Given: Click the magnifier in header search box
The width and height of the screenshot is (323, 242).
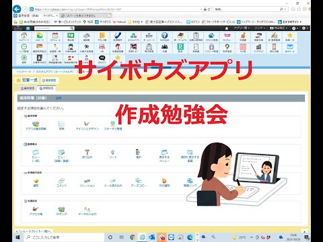Looking at the screenshot, I should [72, 28].
